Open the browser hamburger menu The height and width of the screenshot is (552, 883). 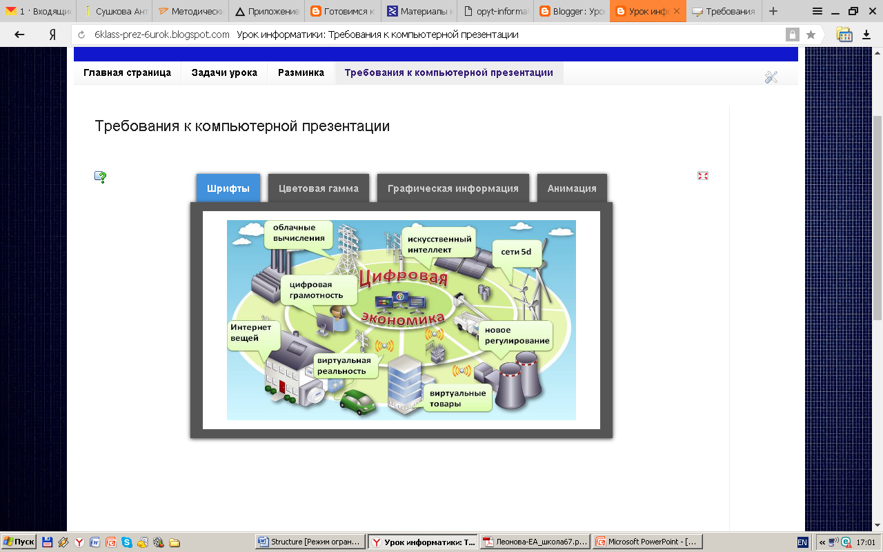coord(817,11)
